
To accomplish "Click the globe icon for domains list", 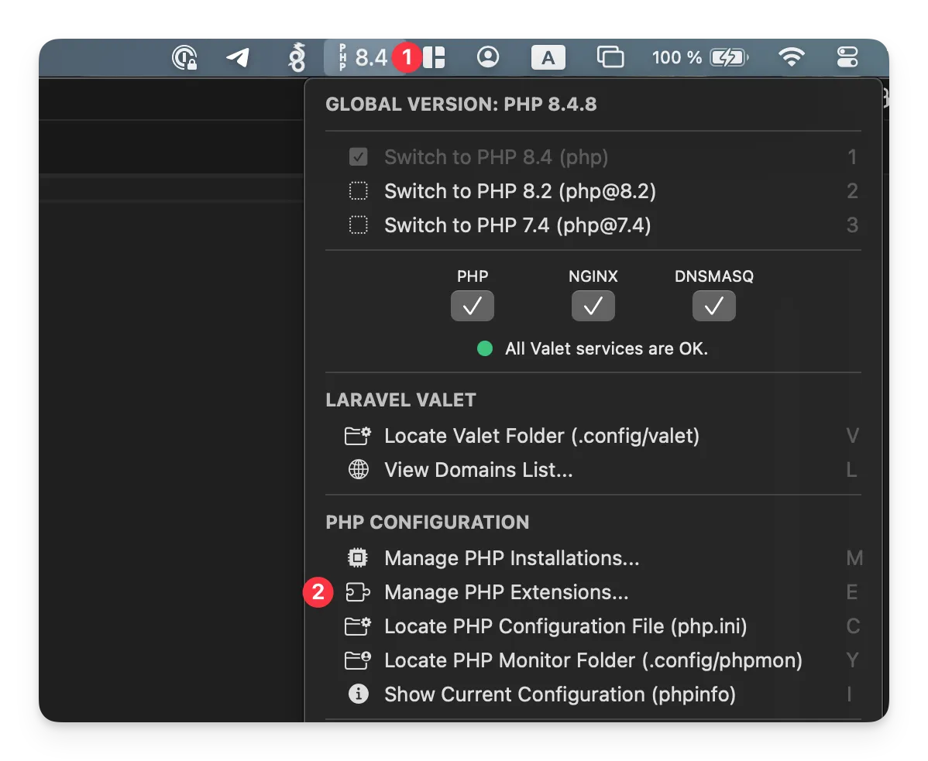I will click(358, 470).
